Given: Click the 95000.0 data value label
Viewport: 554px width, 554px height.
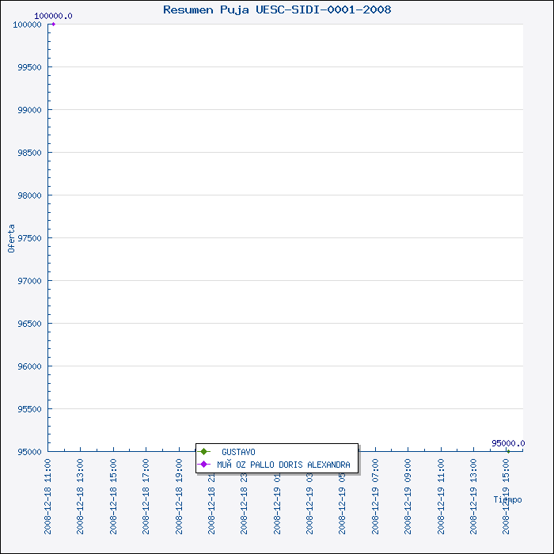Looking at the screenshot, I should pos(507,443).
